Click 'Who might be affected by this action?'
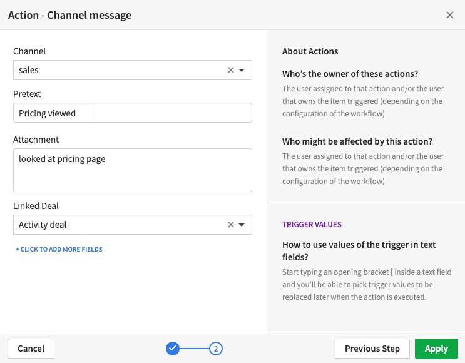The height and width of the screenshot is (363, 465). pyautogui.click(x=357, y=141)
